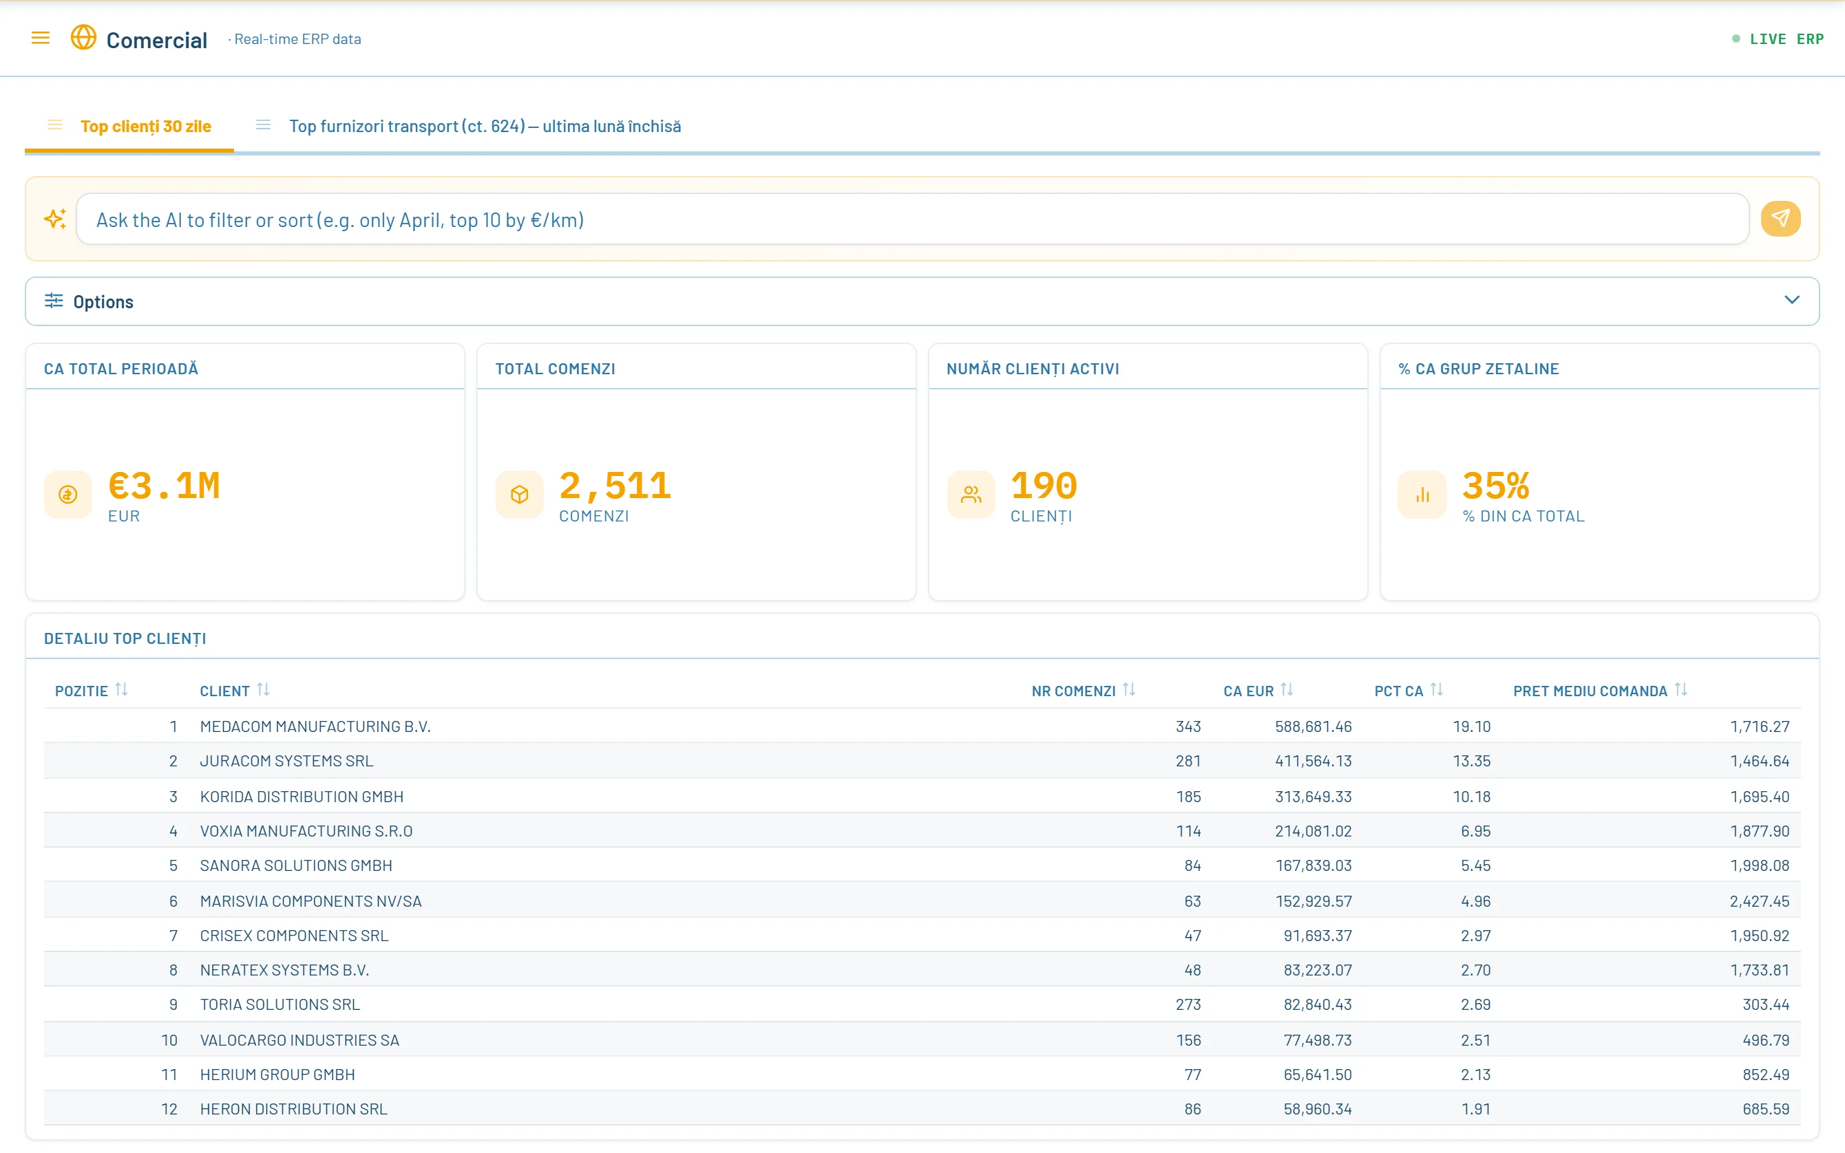1845x1153 pixels.
Task: Select MARISVIA COMPONENTS NV/SA row
Action: (922, 901)
